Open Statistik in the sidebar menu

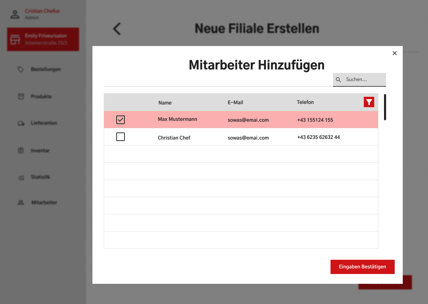click(x=40, y=177)
